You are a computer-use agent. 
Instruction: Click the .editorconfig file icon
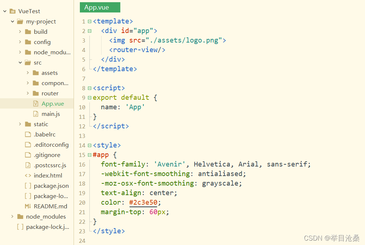pos(28,145)
